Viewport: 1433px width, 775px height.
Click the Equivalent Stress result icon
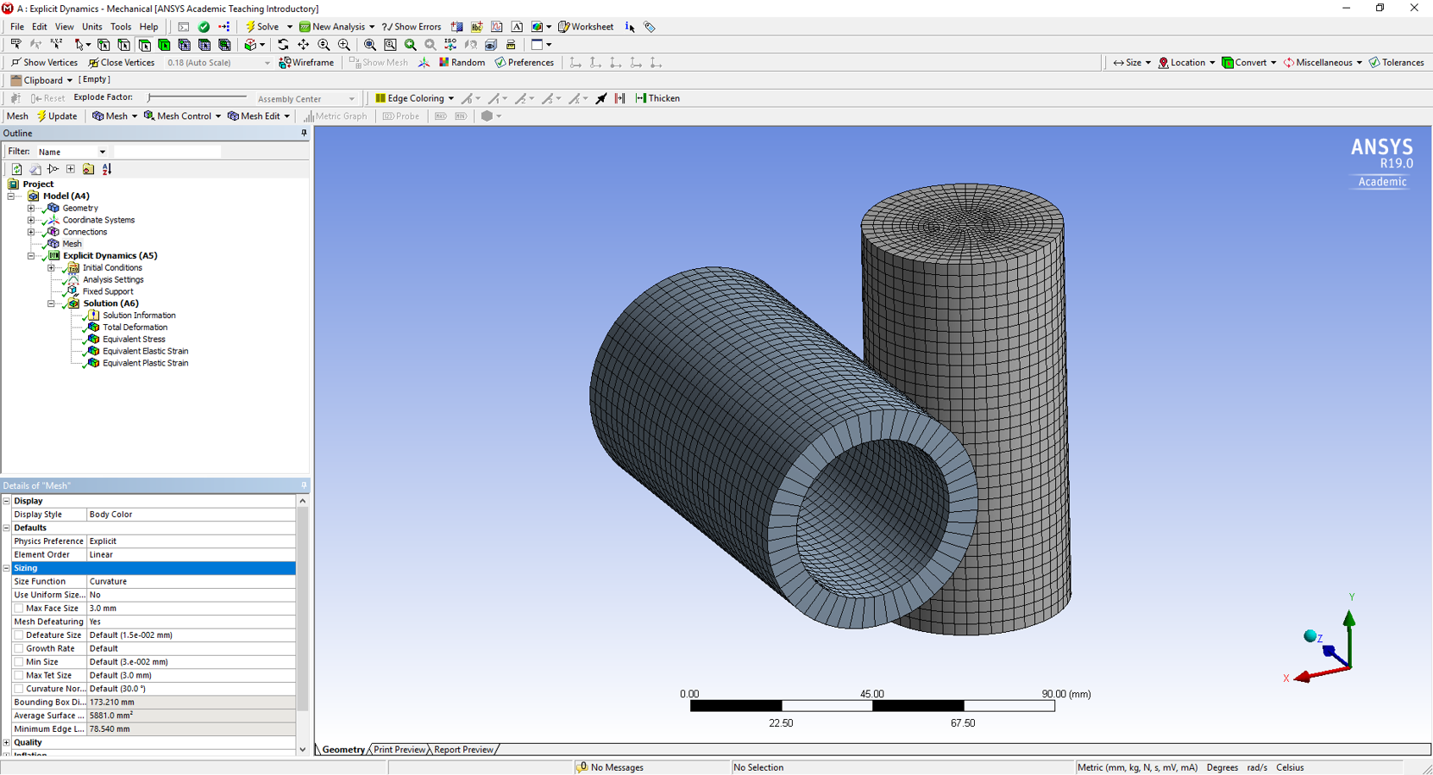coord(94,339)
